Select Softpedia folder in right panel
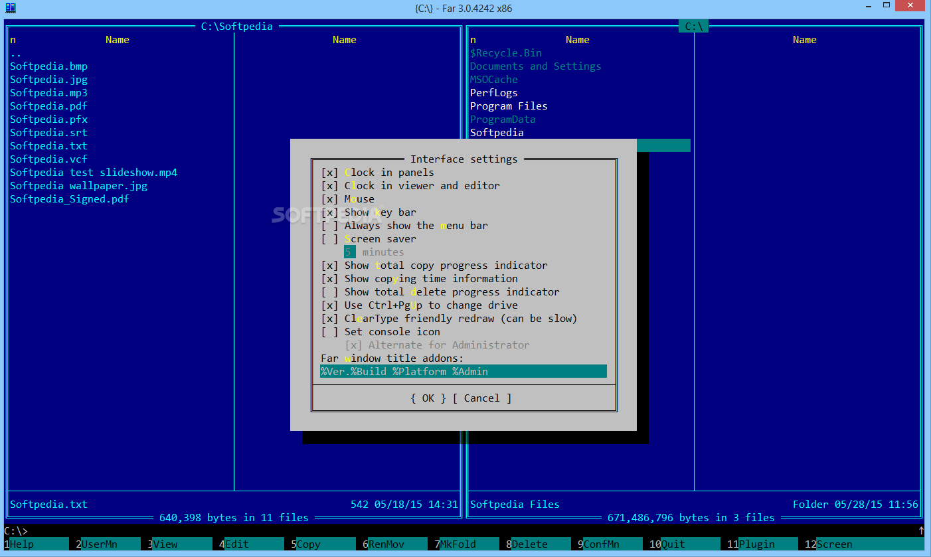This screenshot has width=931, height=557. coord(497,133)
